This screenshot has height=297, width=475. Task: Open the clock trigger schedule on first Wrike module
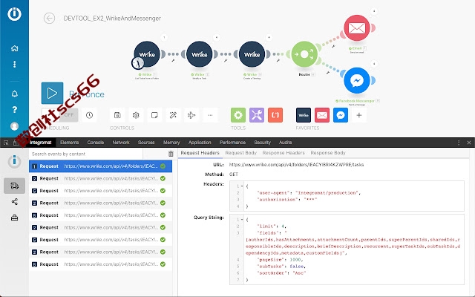coord(137,63)
